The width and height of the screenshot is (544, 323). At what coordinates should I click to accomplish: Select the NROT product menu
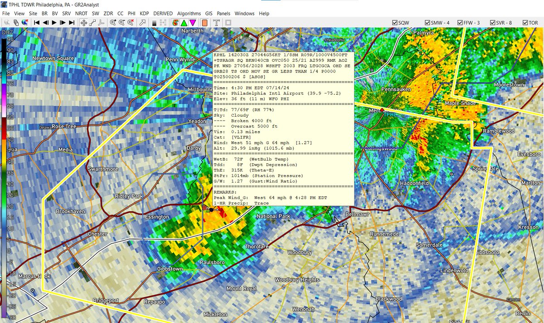click(82, 14)
